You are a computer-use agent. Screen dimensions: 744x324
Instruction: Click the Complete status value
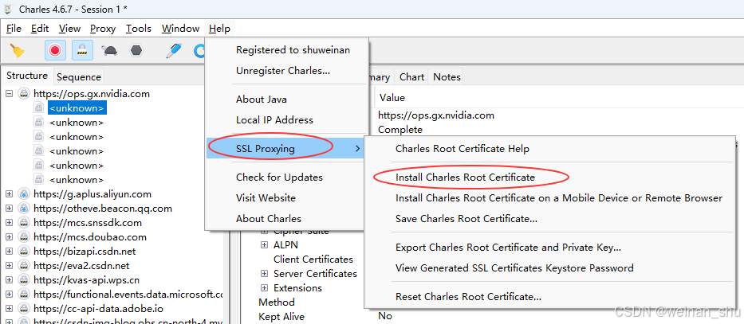click(400, 129)
